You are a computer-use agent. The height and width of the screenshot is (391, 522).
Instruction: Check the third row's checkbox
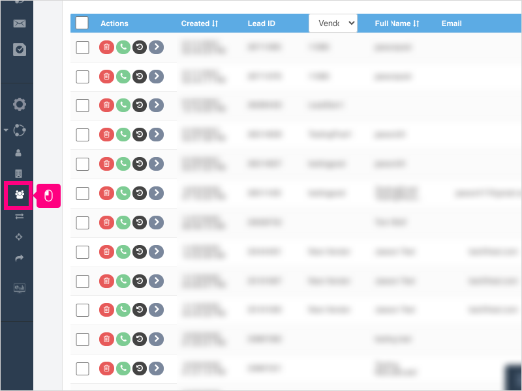pos(82,106)
